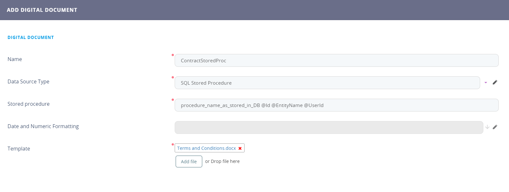
Task: Focus the Stored procedure text field
Action: click(x=336, y=105)
